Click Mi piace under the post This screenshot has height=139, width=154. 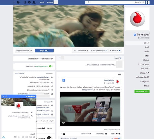coord(116,134)
